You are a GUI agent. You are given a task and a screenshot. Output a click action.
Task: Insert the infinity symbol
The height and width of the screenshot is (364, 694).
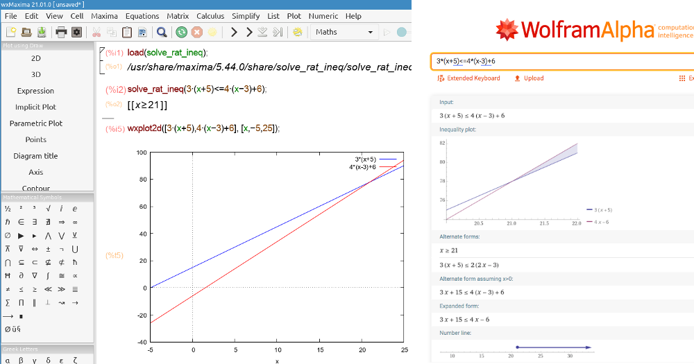(75, 222)
